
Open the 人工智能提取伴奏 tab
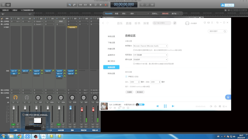27,10
